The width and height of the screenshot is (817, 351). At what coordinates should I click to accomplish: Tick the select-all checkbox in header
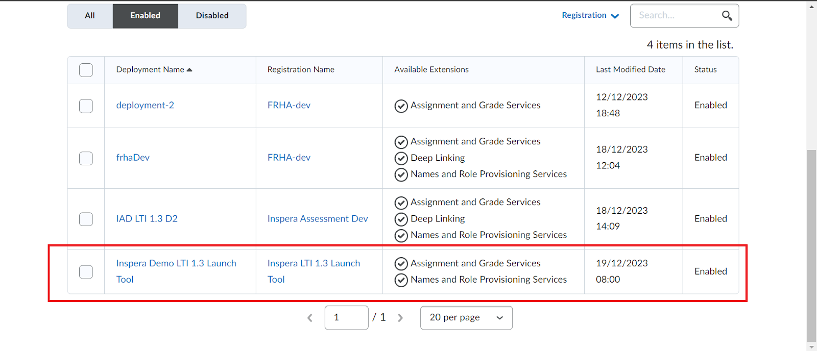coord(86,70)
